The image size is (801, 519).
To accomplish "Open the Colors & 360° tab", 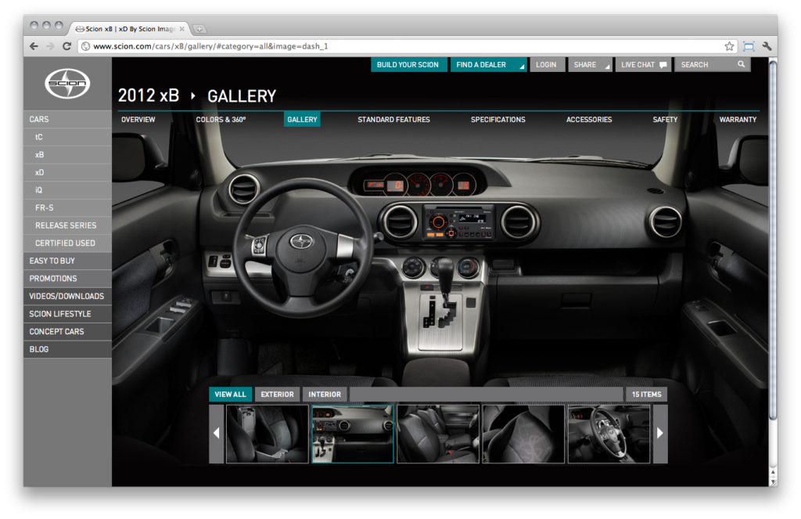I will pyautogui.click(x=221, y=120).
